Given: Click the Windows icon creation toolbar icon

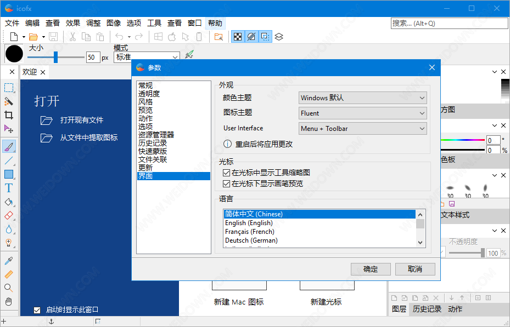Looking at the screenshot, I should (159, 37).
